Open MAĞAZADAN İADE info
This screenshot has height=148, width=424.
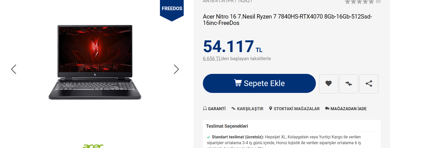[x=346, y=109]
